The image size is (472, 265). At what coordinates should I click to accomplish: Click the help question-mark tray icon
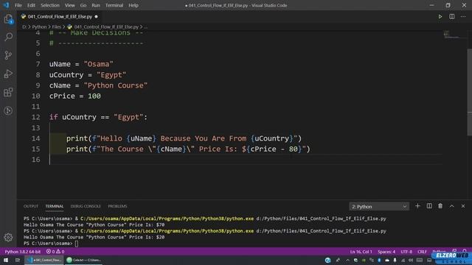[327, 260]
